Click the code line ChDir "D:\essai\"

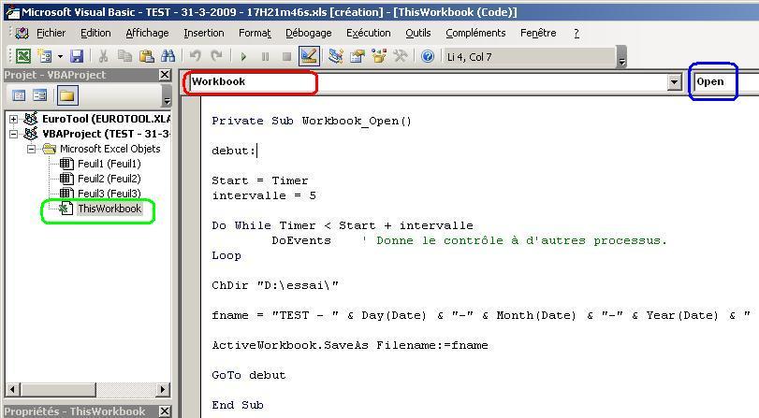pos(274,285)
